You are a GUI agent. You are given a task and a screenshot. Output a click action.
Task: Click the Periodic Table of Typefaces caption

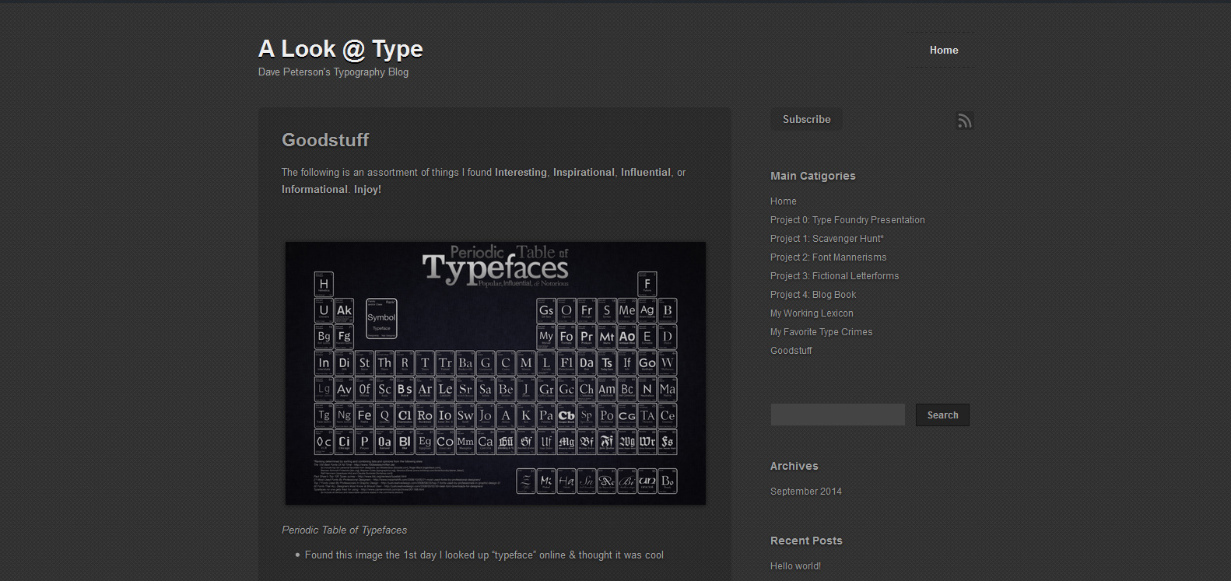click(344, 530)
